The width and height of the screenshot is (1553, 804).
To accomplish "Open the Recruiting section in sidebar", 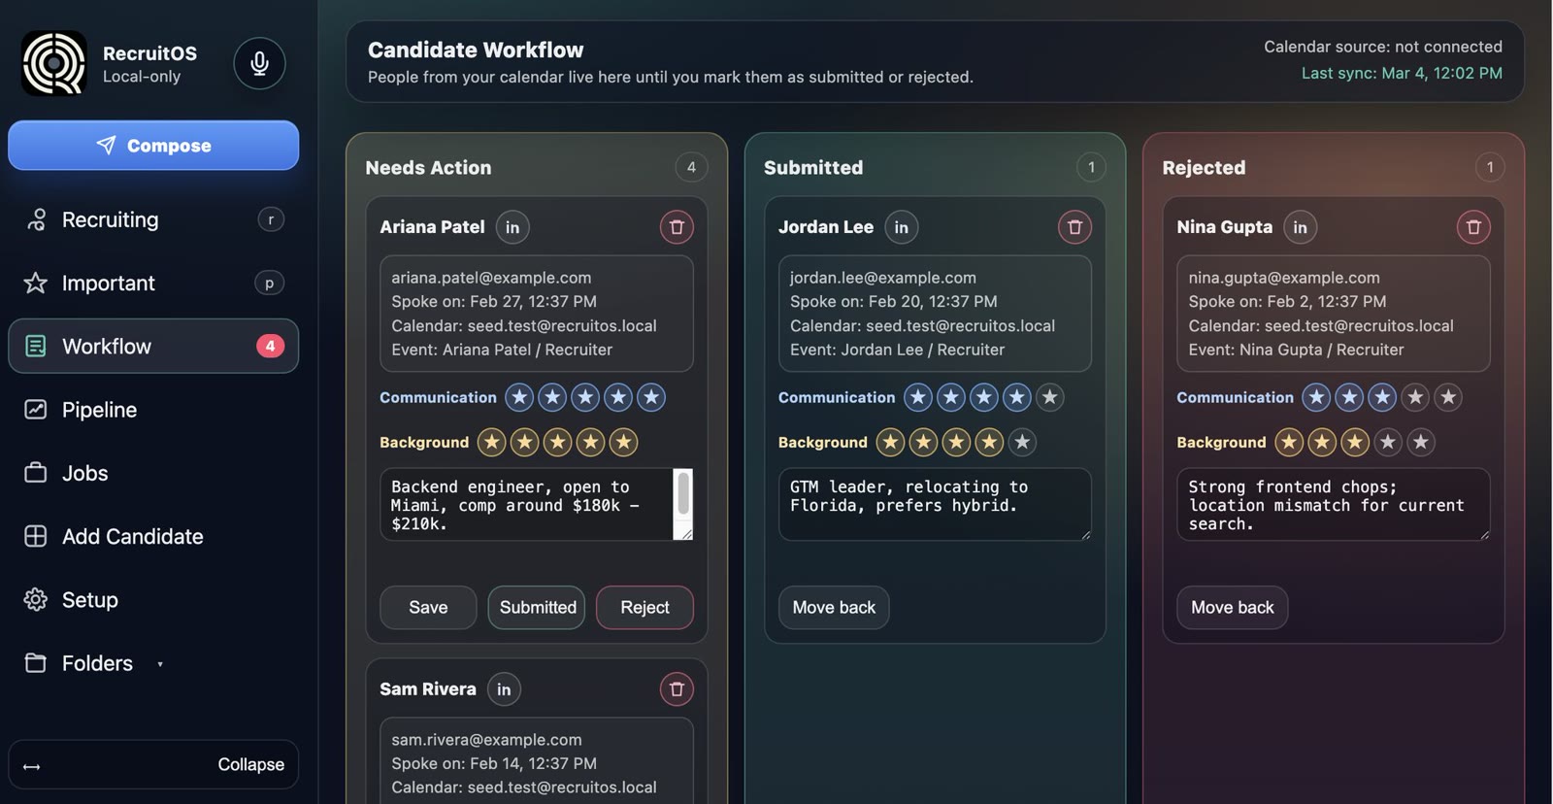I will click(x=153, y=220).
